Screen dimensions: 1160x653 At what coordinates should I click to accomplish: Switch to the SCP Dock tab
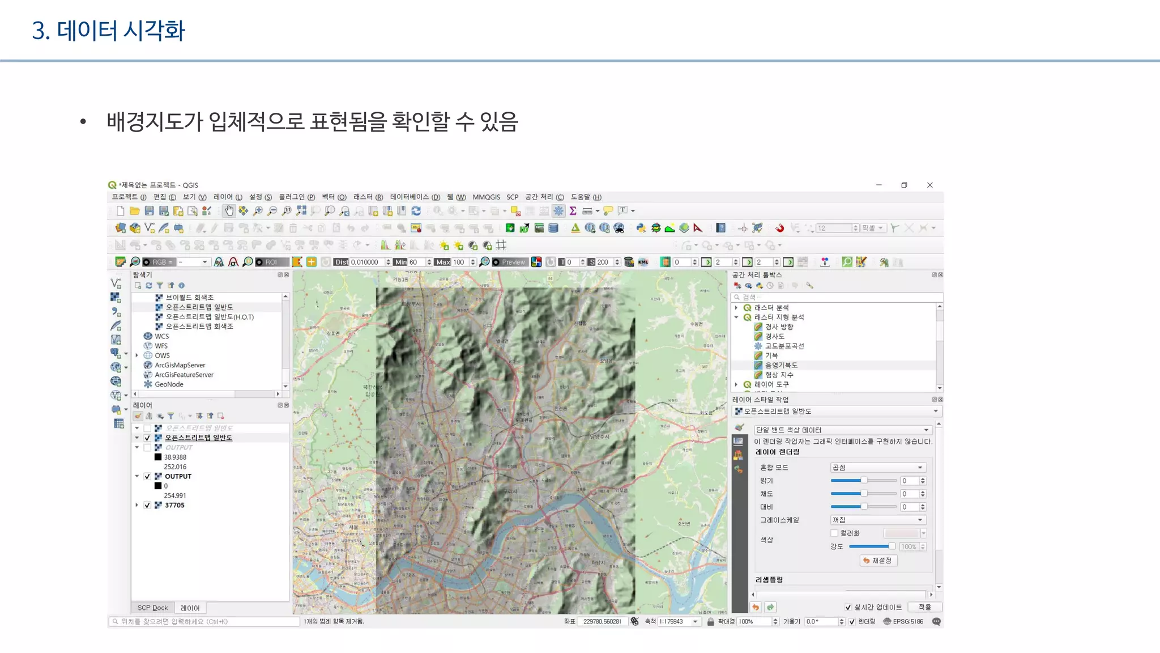tap(152, 608)
